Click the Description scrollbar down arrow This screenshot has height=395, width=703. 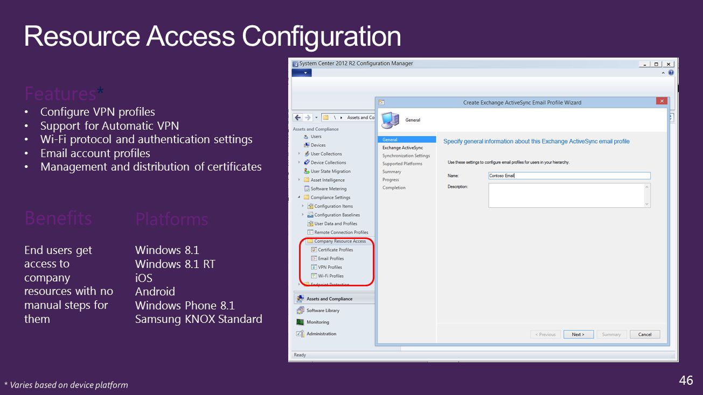coord(647,204)
